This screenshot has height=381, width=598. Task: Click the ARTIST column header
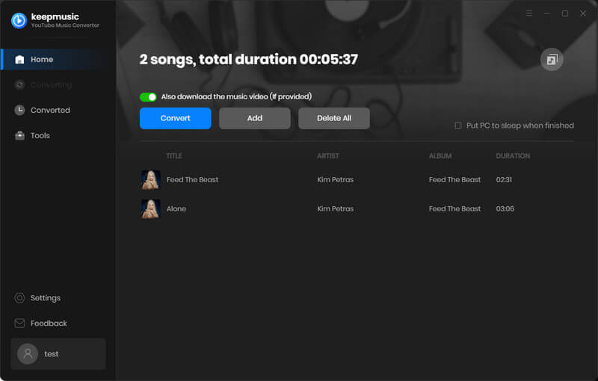coord(328,156)
